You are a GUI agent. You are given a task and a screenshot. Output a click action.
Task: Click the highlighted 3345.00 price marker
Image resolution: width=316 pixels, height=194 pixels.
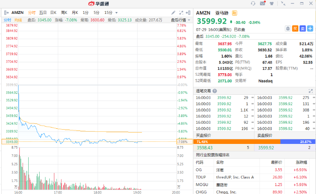[x=10, y=142]
